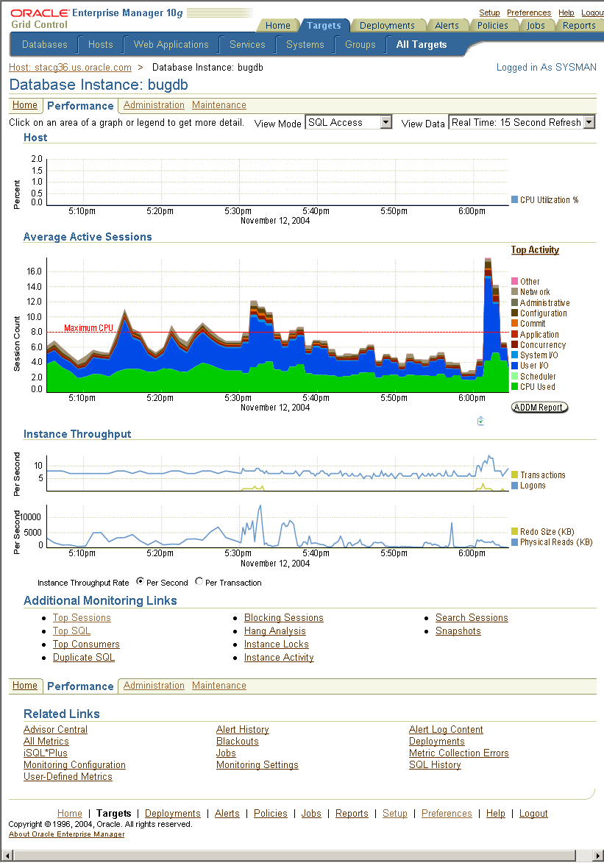This screenshot has height=863, width=604.
Task: Click the Physical Reads (KB) legend swatch
Action: [515, 542]
